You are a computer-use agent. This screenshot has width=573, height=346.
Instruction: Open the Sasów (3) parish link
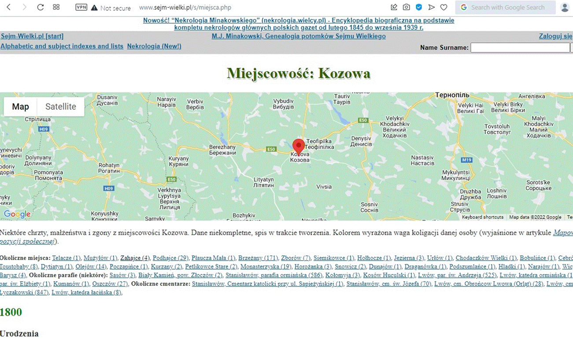pos(122,275)
